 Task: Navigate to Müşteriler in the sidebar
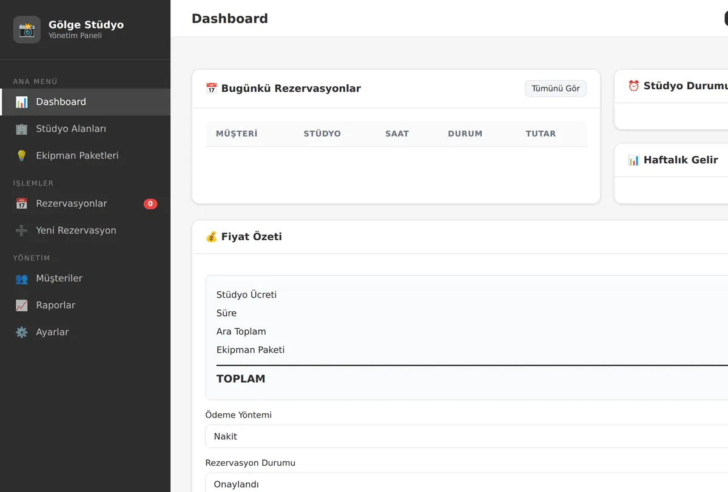pyautogui.click(x=86, y=278)
